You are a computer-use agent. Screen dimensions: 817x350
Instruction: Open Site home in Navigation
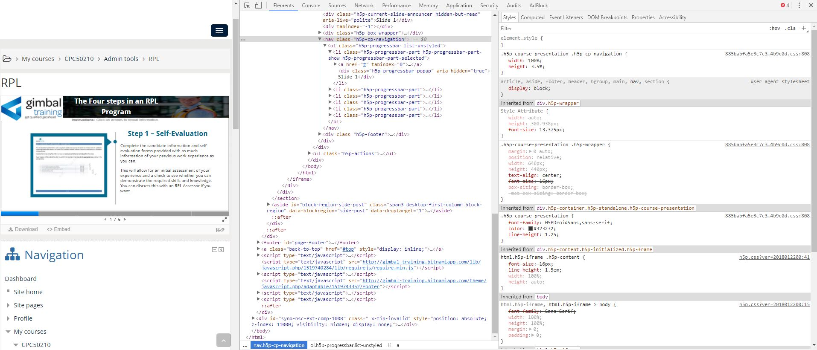pyautogui.click(x=28, y=292)
